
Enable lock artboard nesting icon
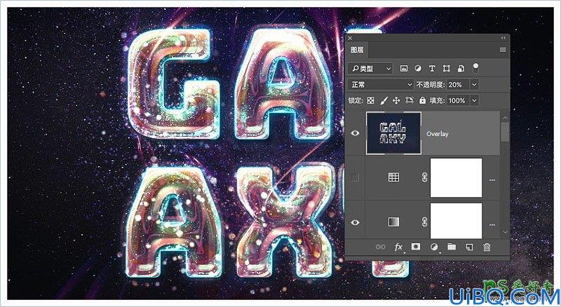pos(410,100)
